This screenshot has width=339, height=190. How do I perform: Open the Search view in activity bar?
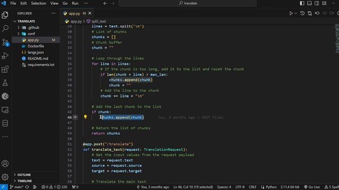pyautogui.click(x=5, y=28)
